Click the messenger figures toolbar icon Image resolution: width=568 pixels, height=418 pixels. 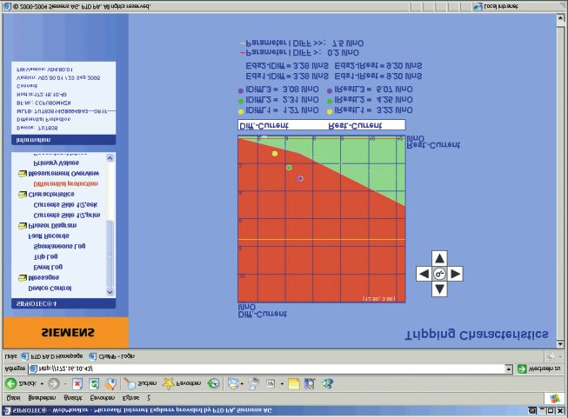[x=327, y=383]
